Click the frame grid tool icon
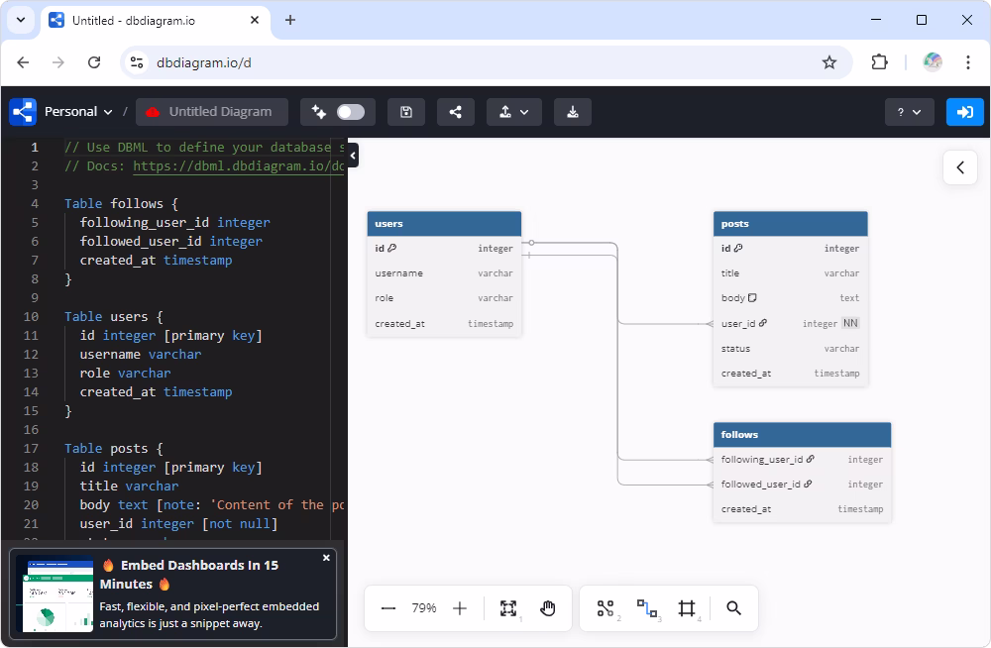 [687, 608]
